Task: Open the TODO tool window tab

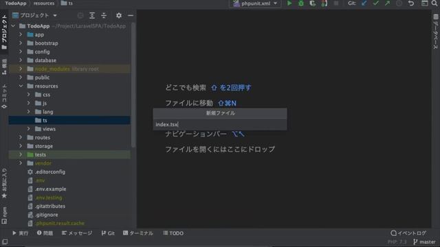Action: [173, 233]
